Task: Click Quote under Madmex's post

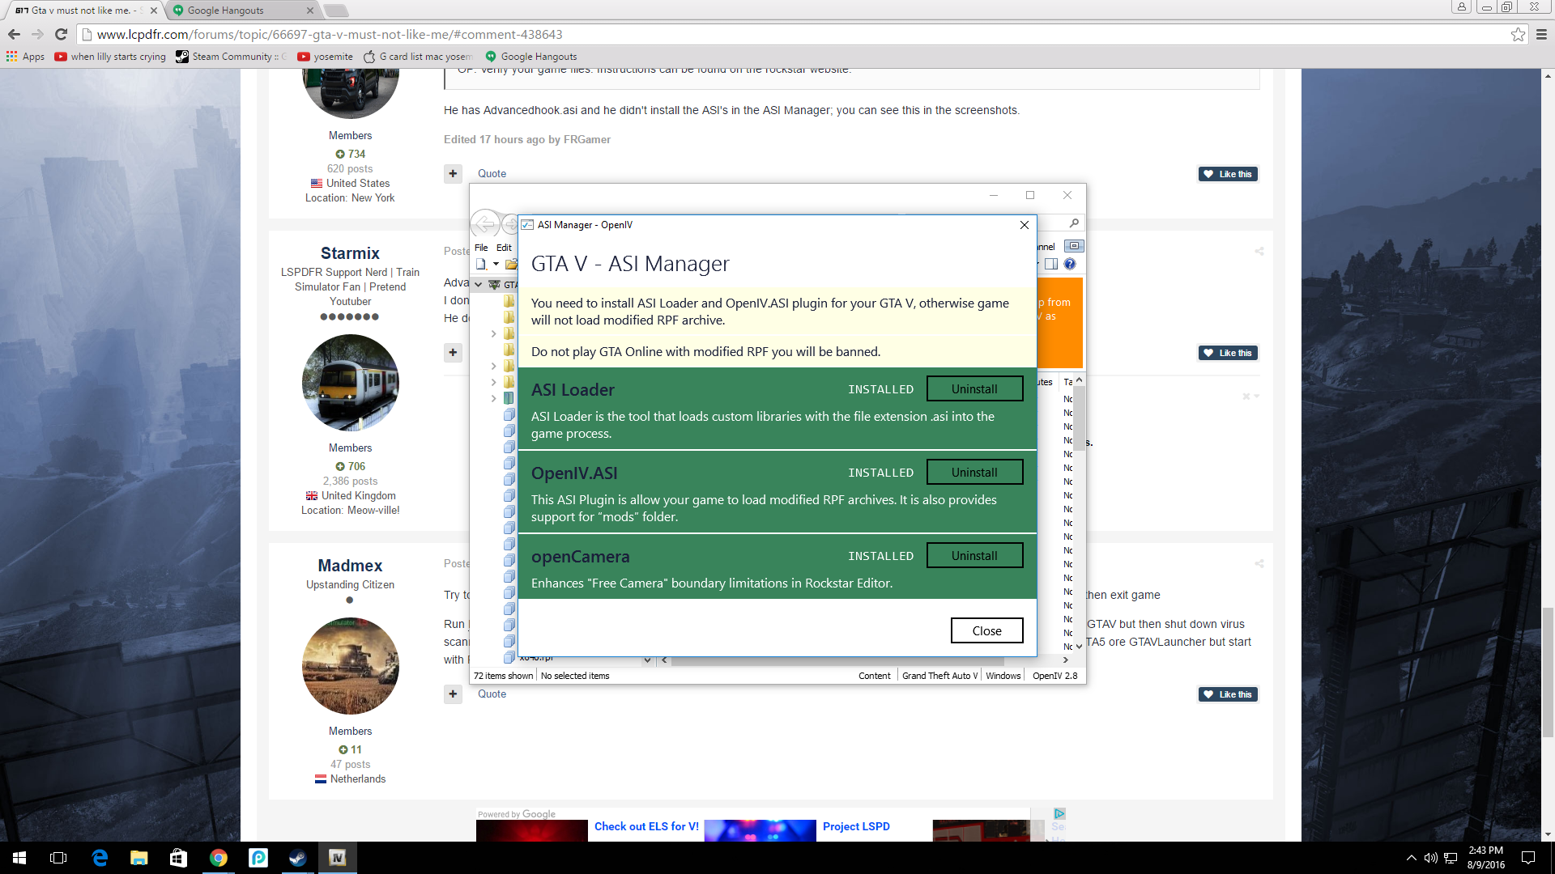Action: tap(492, 694)
